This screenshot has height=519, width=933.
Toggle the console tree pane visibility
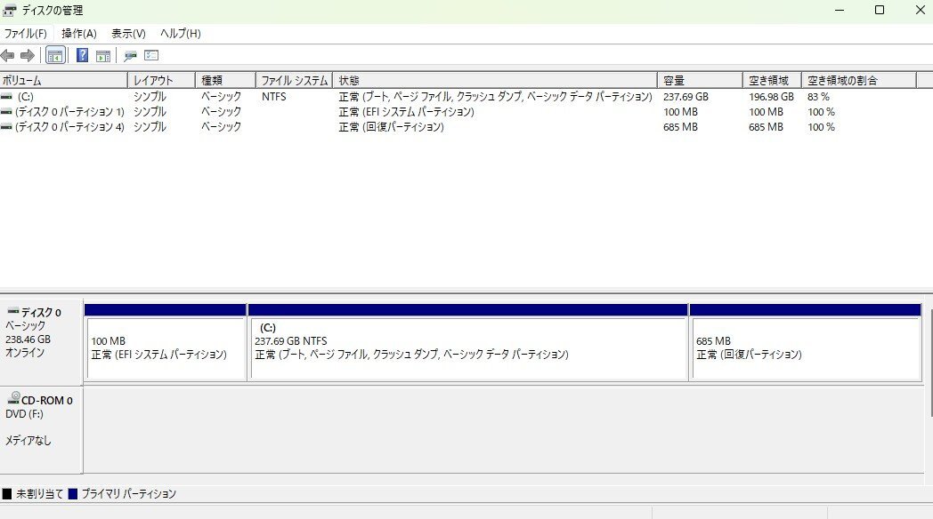tap(55, 55)
